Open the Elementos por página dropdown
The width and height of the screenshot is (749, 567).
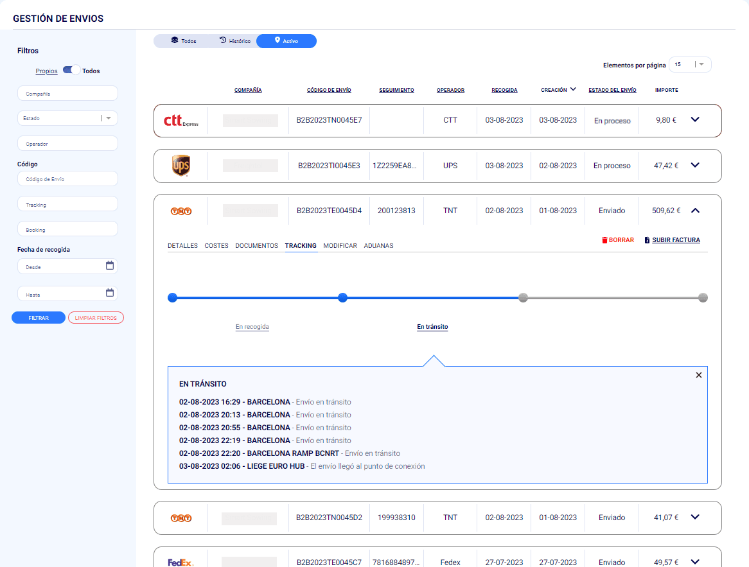pyautogui.click(x=691, y=64)
